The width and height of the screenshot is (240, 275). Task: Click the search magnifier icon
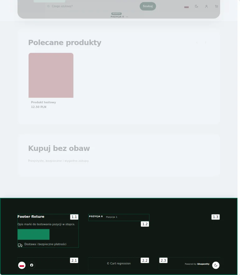coord(48,6)
